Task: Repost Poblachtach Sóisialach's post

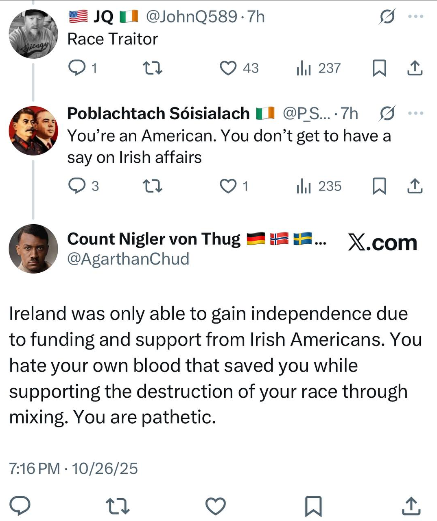Action: click(153, 186)
